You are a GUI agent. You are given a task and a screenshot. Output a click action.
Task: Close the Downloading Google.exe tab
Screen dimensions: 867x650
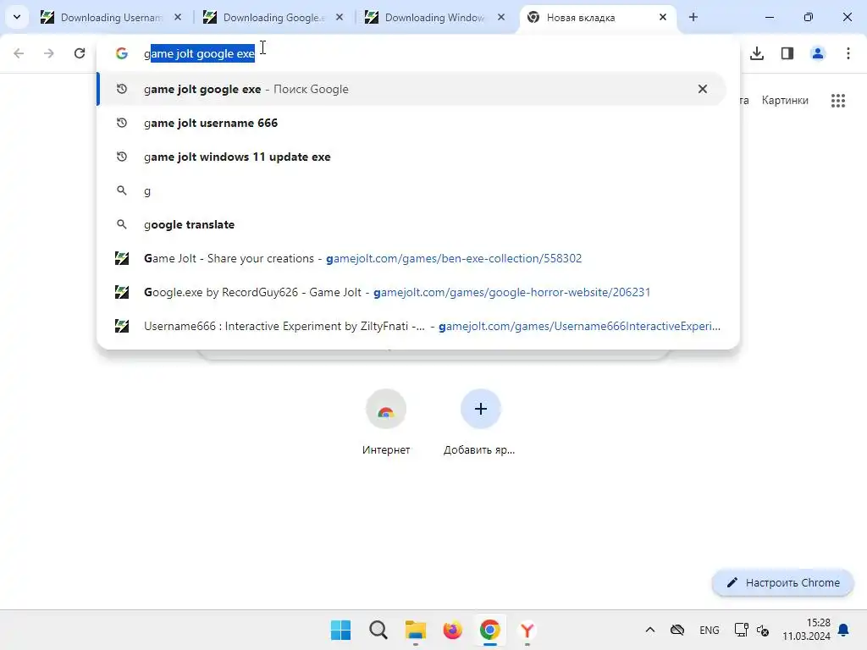click(x=340, y=18)
